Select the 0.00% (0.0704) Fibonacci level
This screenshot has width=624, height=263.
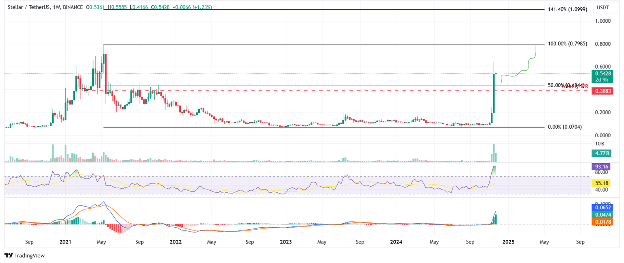pos(565,127)
